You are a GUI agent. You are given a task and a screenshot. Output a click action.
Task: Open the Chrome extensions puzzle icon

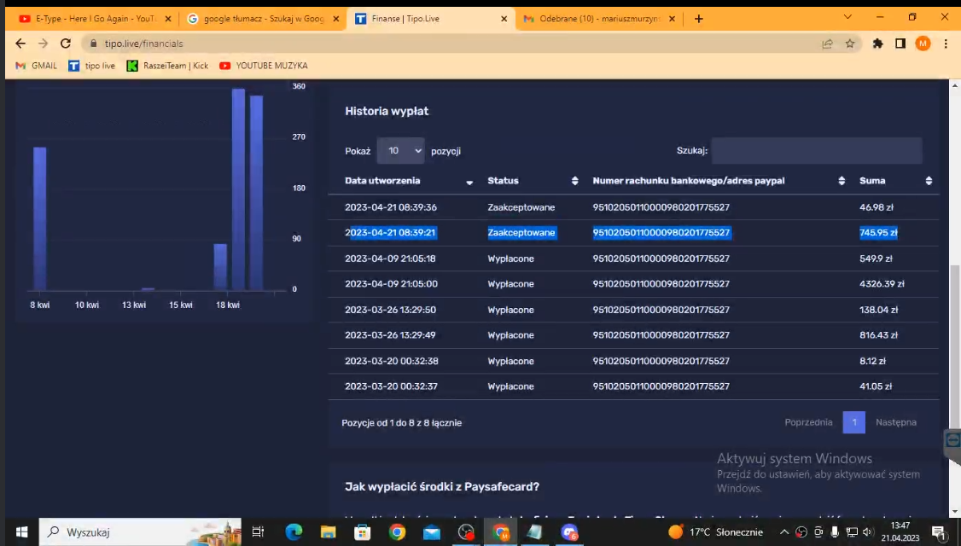(x=877, y=44)
